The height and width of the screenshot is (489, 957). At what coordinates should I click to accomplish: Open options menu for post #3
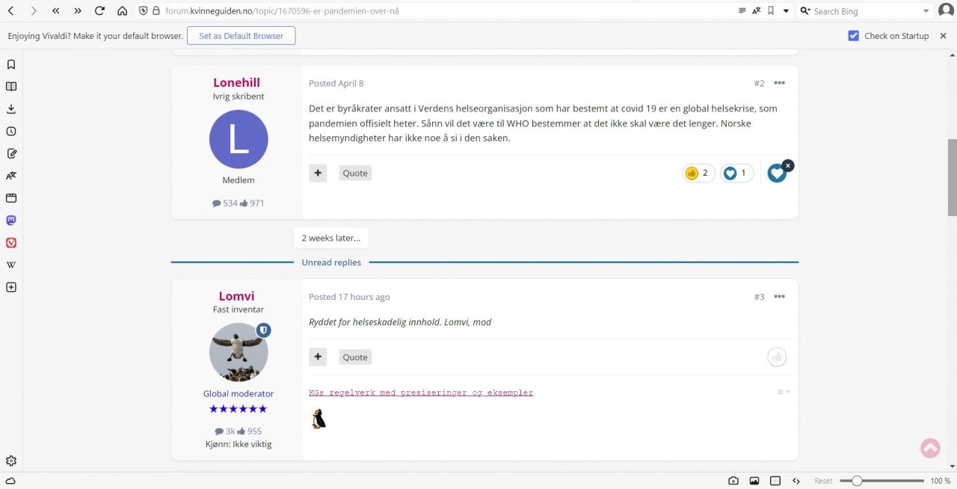coord(779,297)
